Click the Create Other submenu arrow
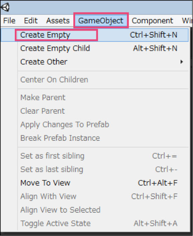The width and height of the screenshot is (193, 236). coord(182,62)
